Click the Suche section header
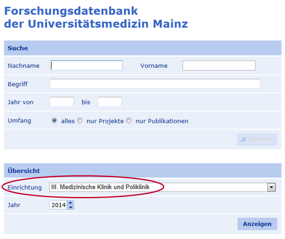285x239 pixels. pyautogui.click(x=143, y=48)
